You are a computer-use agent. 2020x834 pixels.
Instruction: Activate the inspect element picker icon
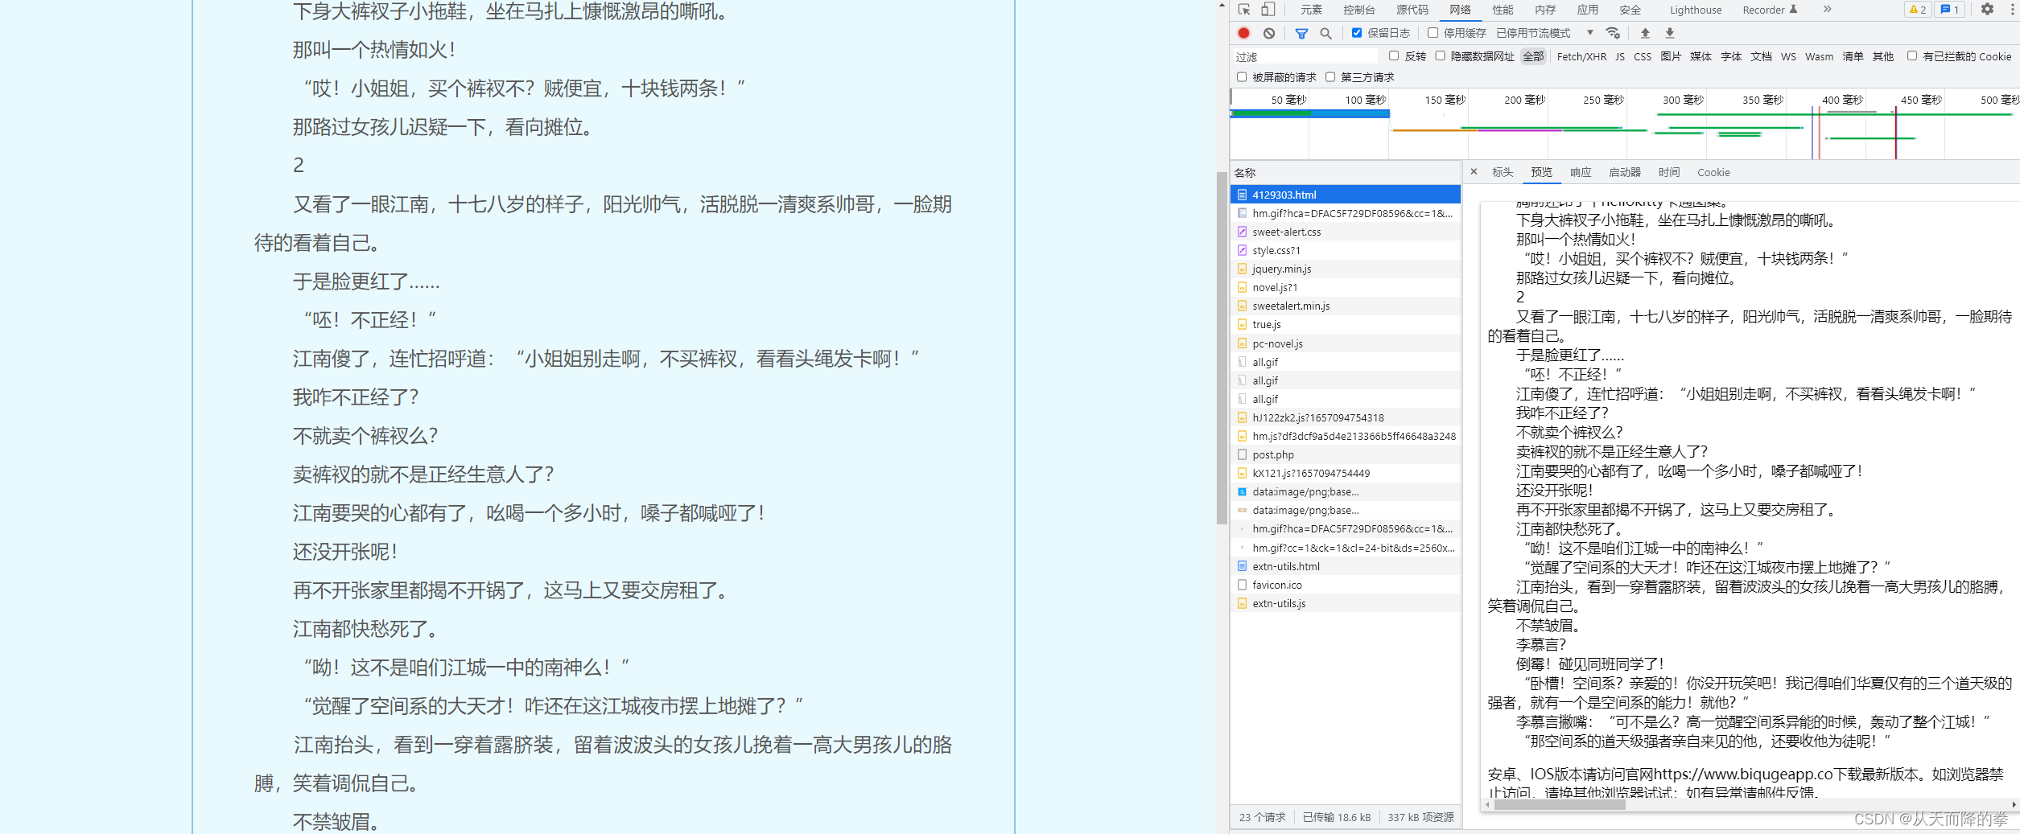coord(1244,10)
